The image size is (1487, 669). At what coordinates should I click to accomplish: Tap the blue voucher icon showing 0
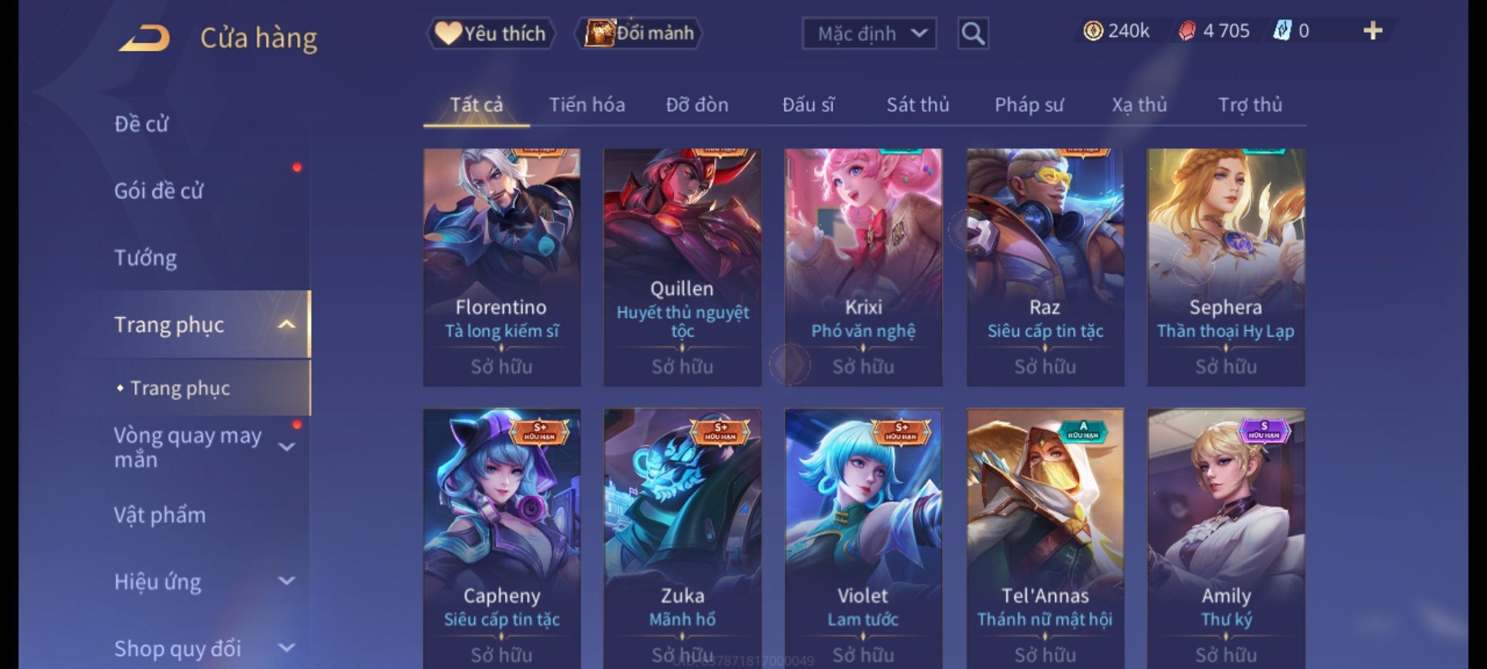[x=1281, y=31]
